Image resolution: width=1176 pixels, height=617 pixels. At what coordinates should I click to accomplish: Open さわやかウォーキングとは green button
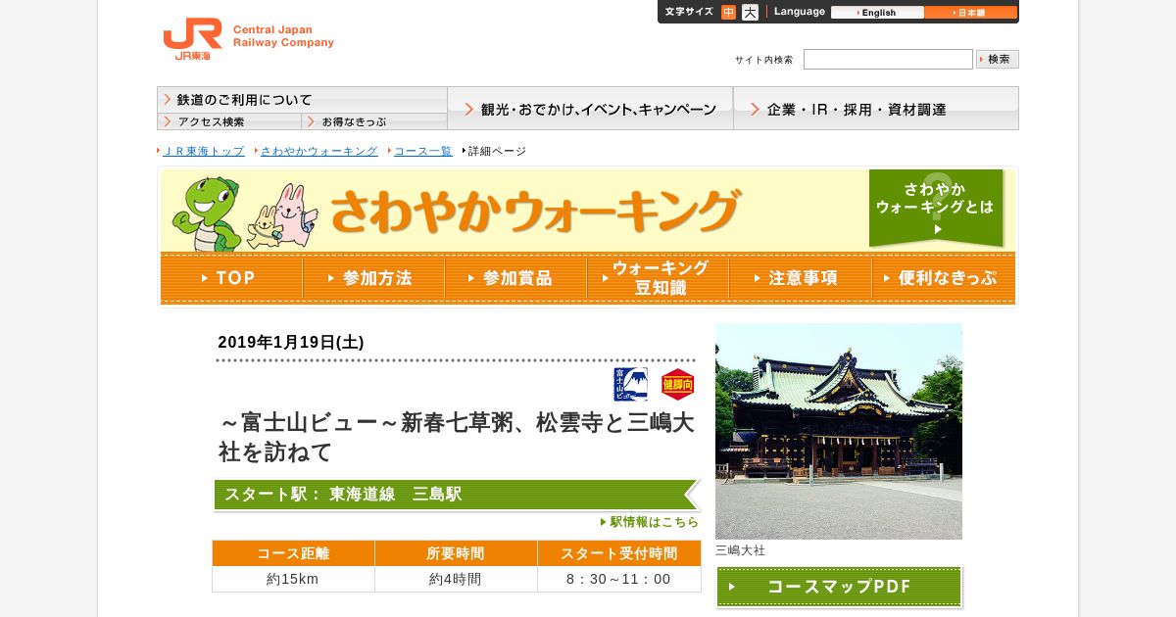point(936,209)
